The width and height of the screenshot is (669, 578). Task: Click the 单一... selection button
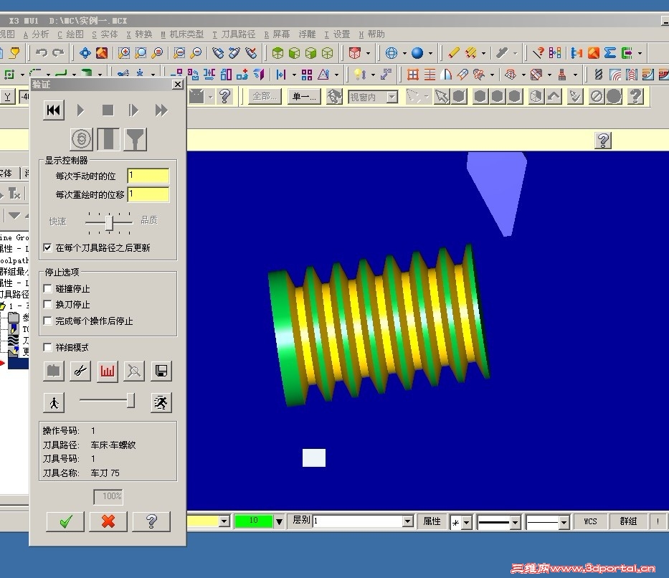pyautogui.click(x=304, y=96)
